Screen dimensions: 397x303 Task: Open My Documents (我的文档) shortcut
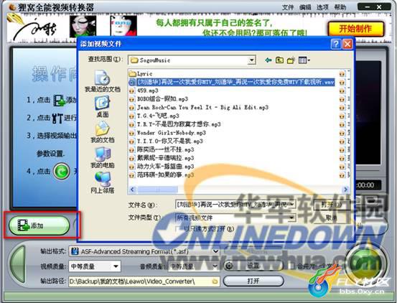coord(103,132)
